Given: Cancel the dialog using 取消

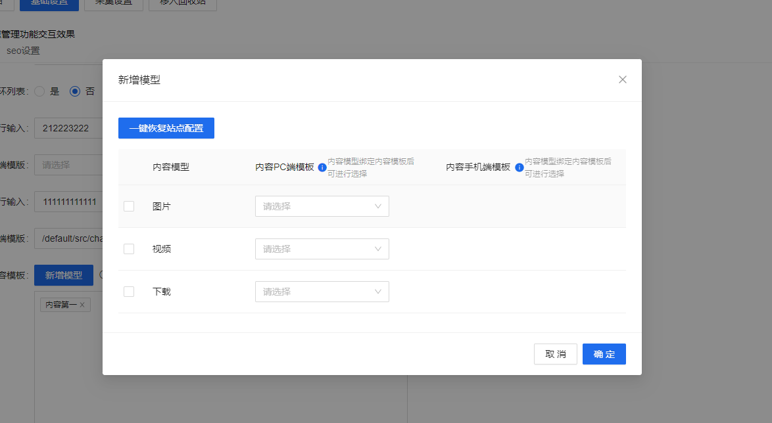Looking at the screenshot, I should 555,354.
